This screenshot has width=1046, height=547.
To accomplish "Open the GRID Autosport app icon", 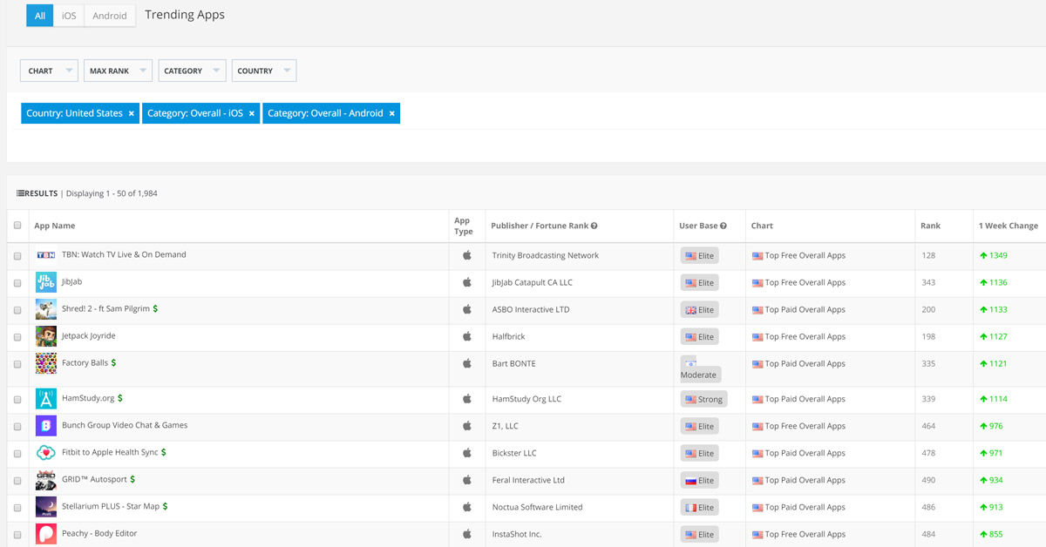I will tap(46, 480).
